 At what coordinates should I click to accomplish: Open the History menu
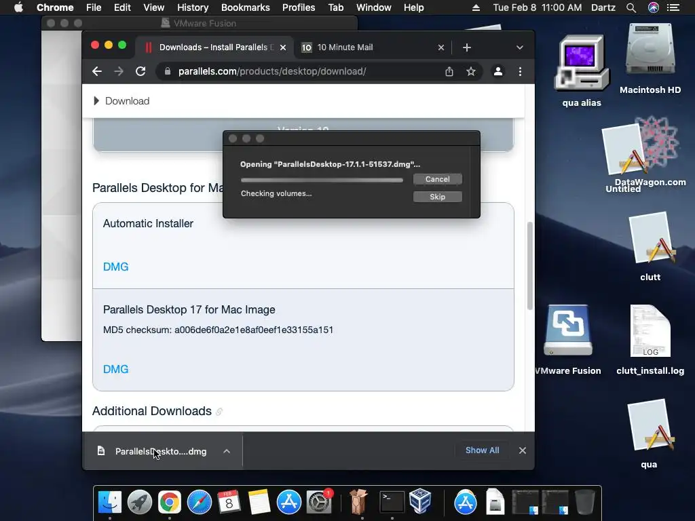(x=193, y=7)
